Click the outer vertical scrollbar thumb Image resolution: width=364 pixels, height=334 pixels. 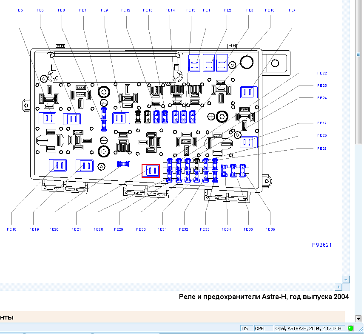(358, 72)
